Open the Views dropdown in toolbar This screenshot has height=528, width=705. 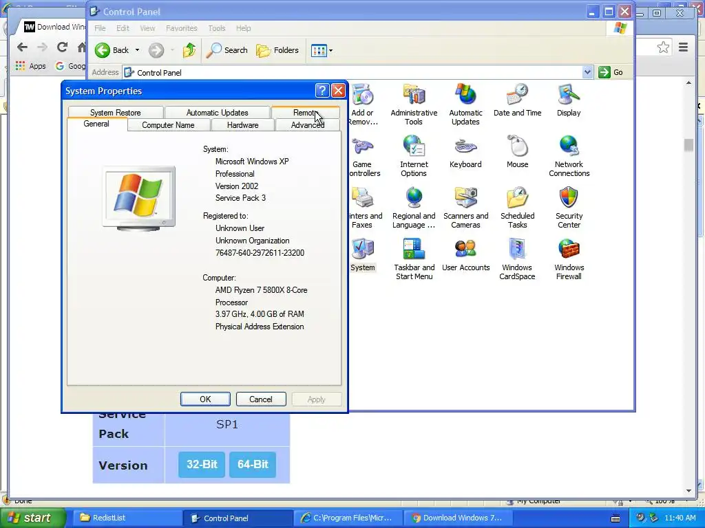[322, 50]
